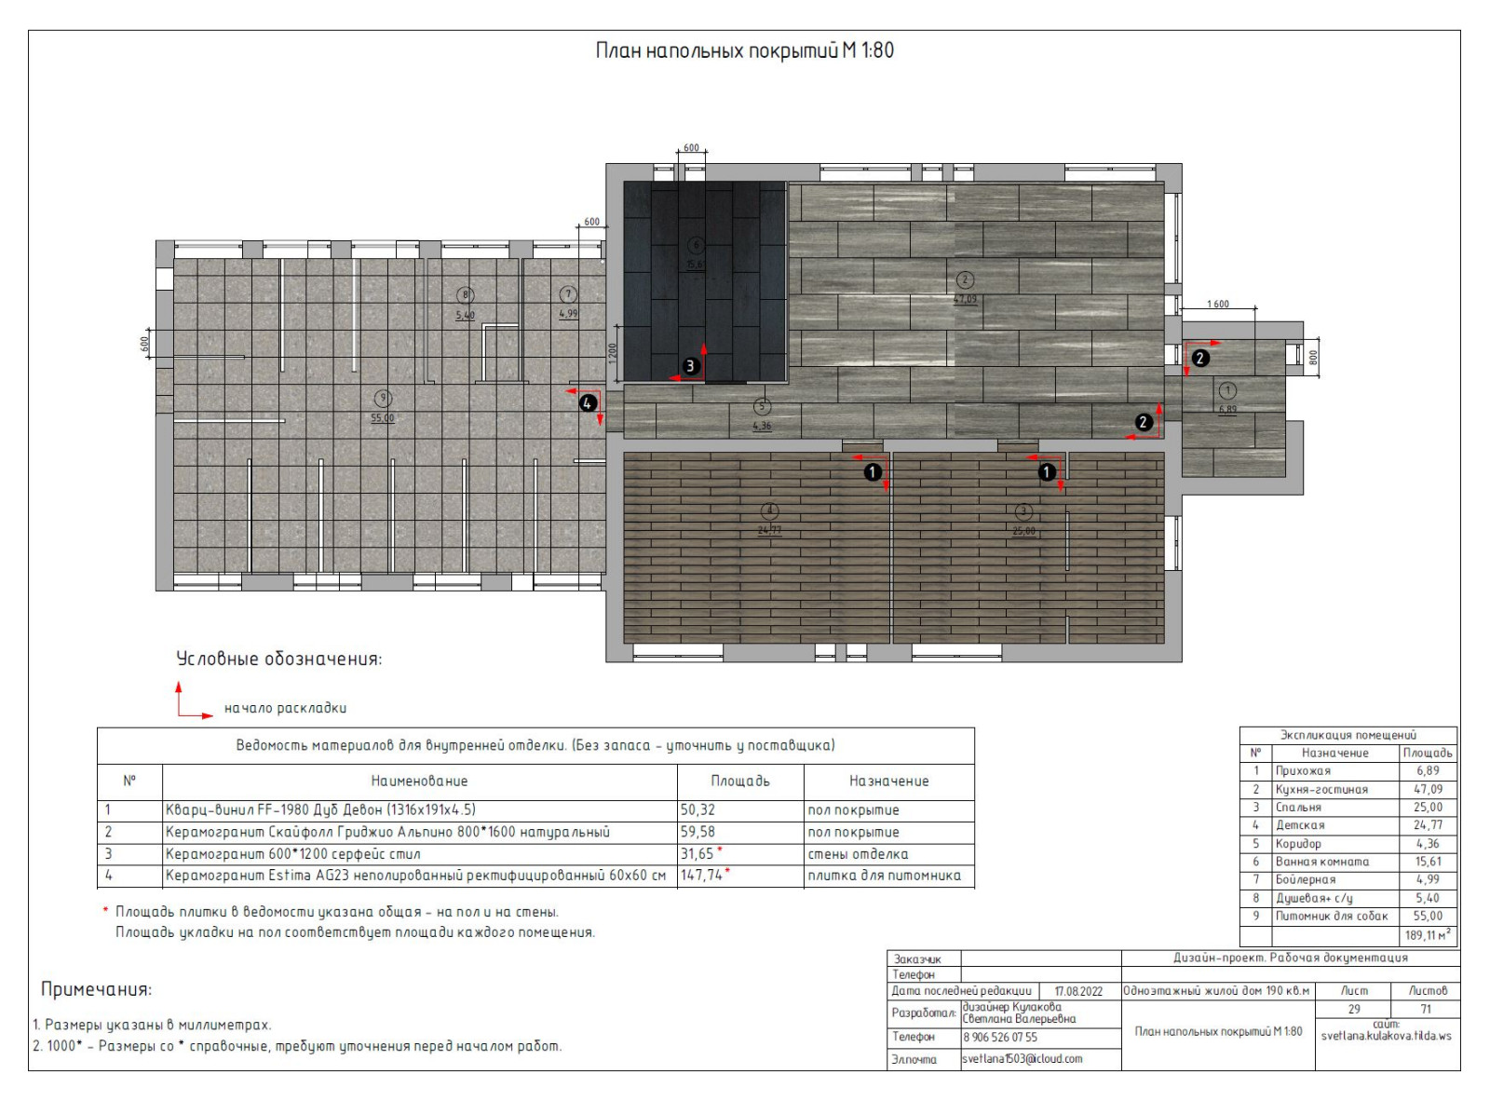1490x1101 pixels.
Task: Click black marker 2 in the entrance hall
Action: (x=1200, y=358)
